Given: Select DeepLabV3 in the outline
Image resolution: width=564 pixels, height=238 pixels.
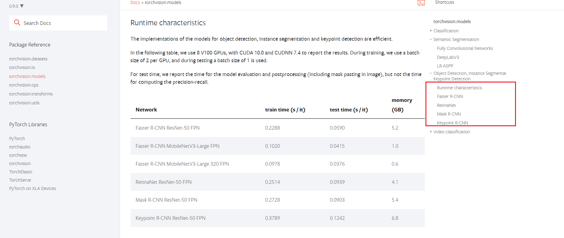Looking at the screenshot, I should coord(448,57).
